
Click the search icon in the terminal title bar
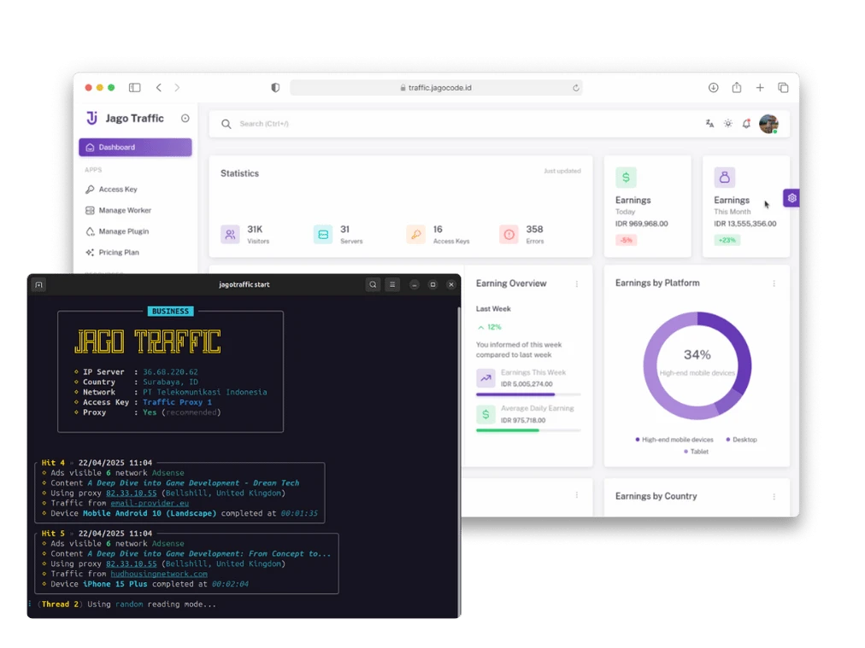373,283
